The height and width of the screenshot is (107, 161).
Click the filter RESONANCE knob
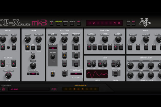point(146,39)
